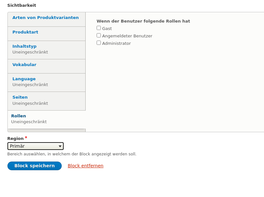
Task: Click the Gast label text
Action: click(x=107, y=29)
